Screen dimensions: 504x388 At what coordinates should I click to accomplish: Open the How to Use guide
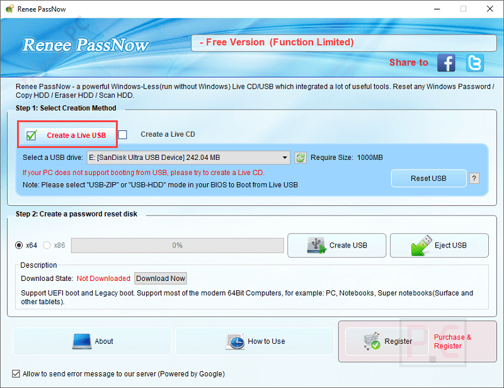(255, 341)
